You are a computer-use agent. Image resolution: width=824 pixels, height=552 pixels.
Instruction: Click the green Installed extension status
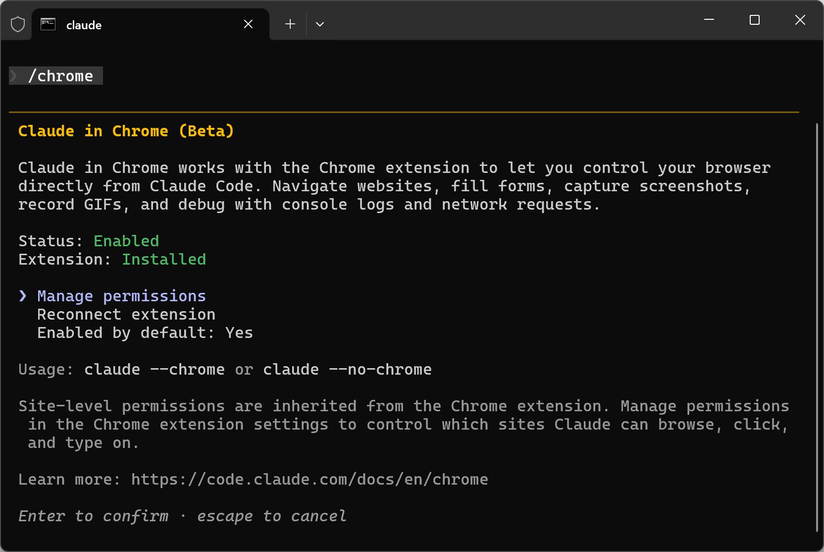164,260
